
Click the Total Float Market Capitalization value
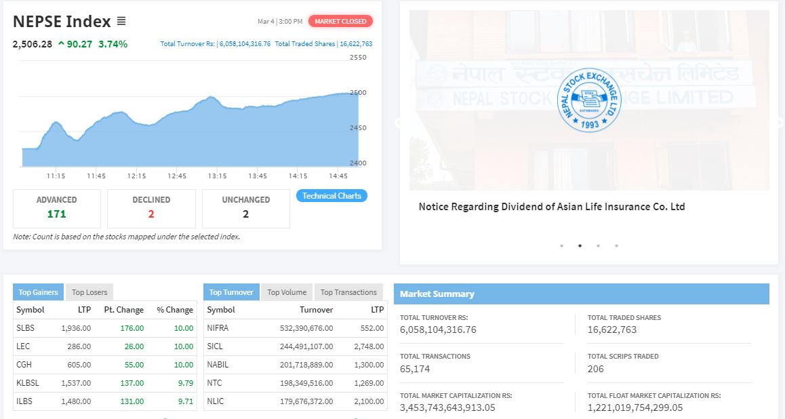635,407
